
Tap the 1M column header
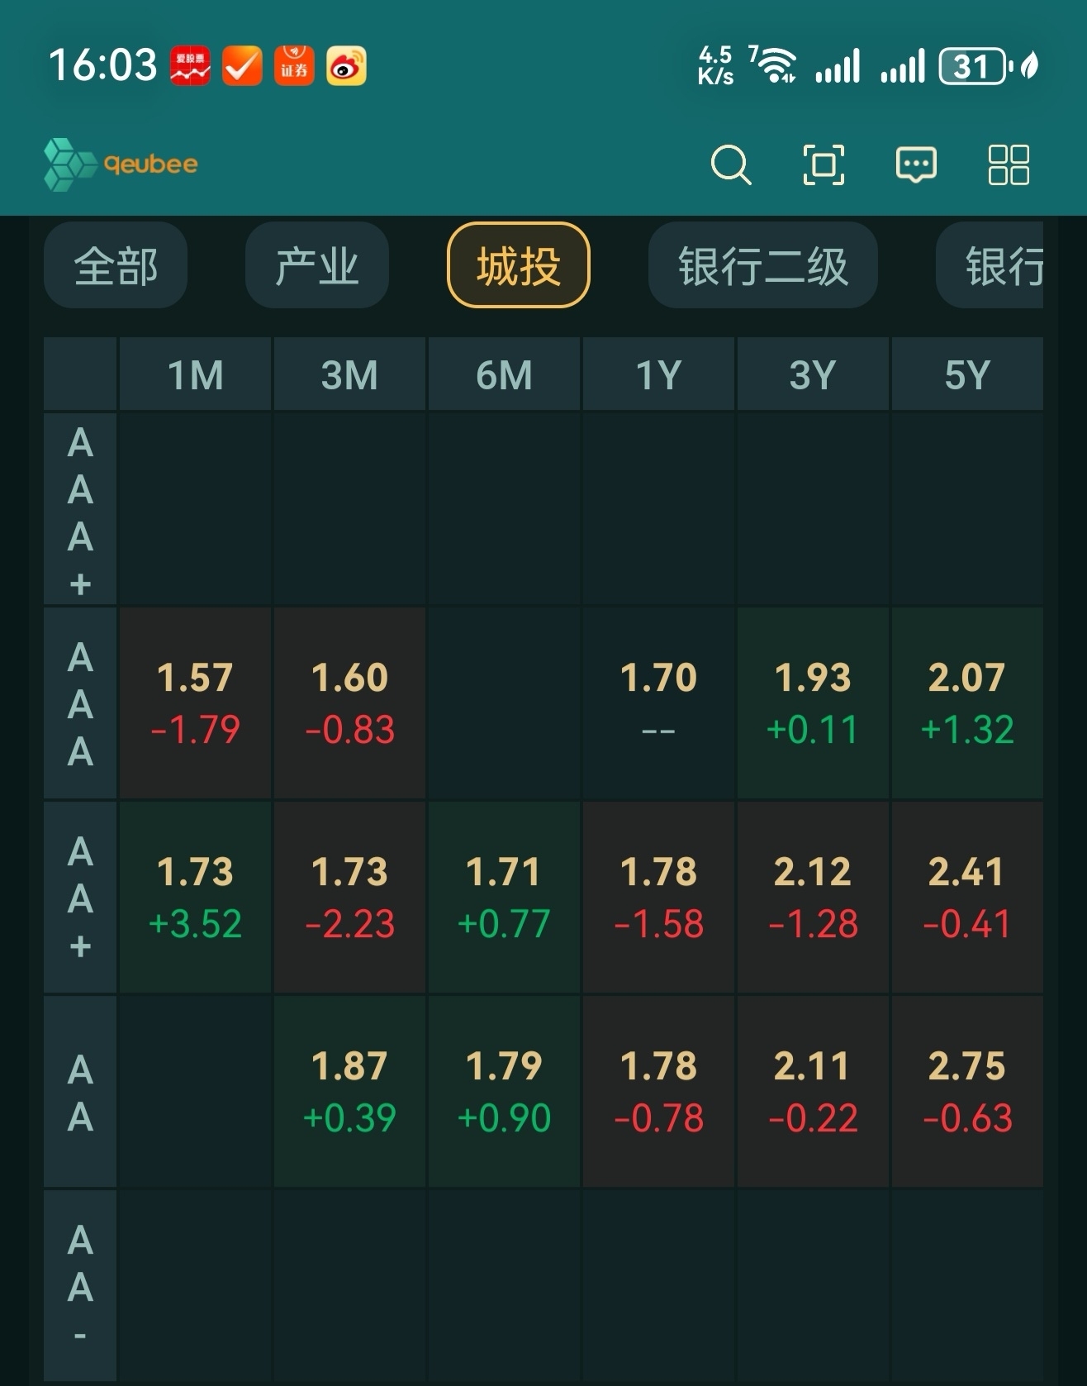coord(196,374)
